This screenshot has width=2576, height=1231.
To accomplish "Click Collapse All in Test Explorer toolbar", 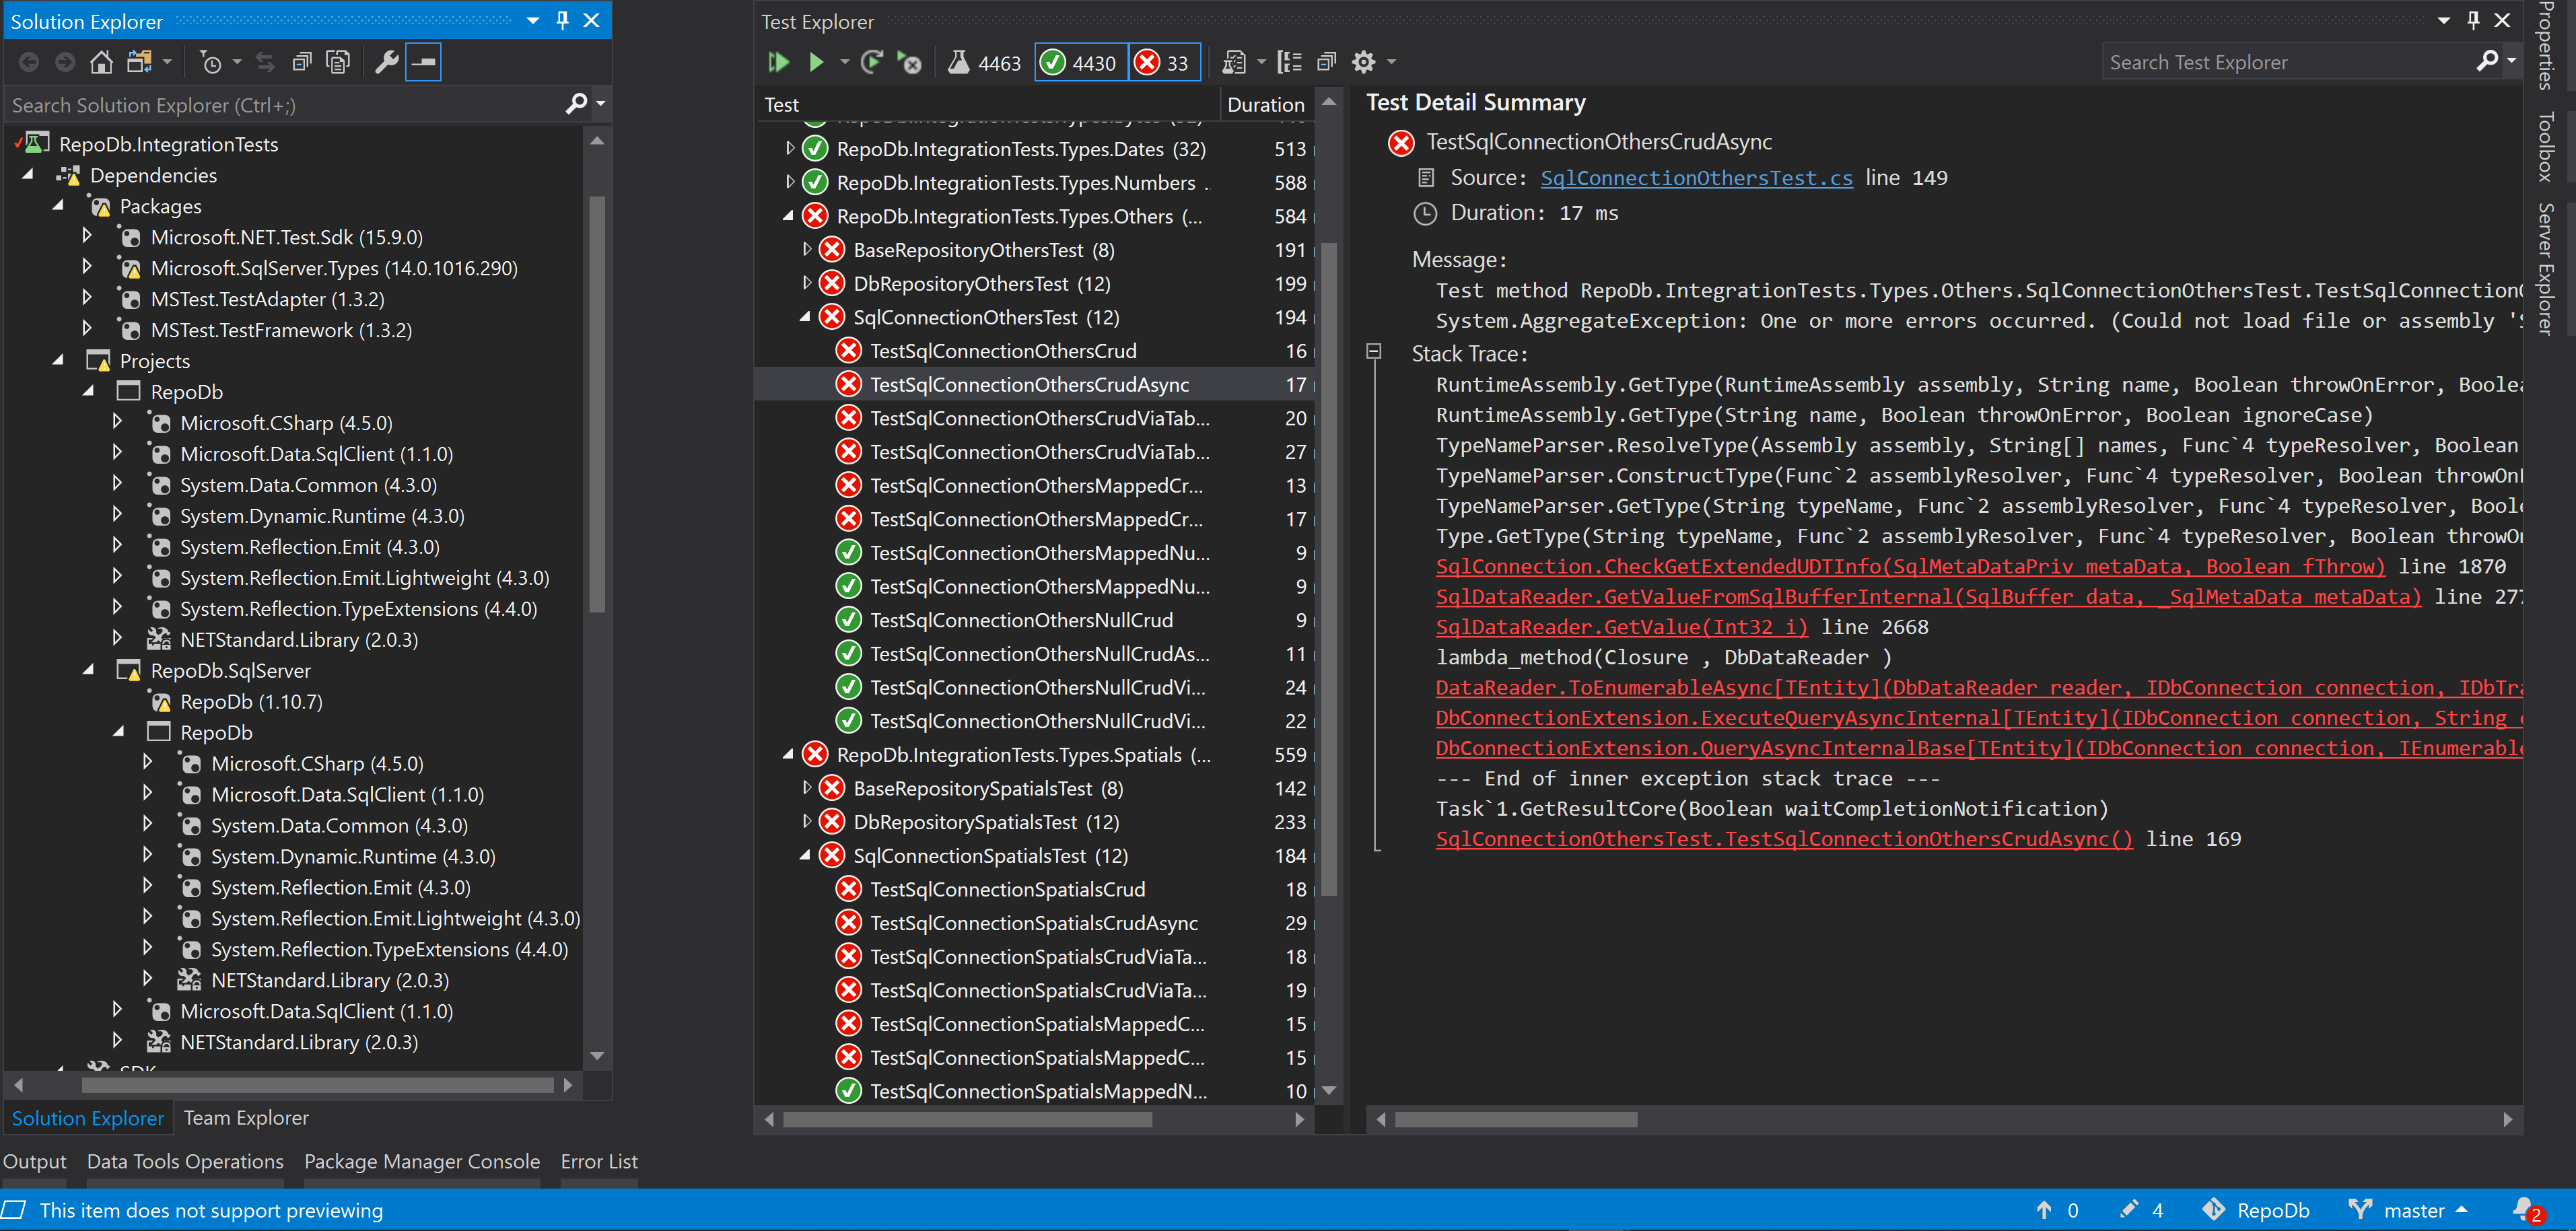I will point(1326,62).
